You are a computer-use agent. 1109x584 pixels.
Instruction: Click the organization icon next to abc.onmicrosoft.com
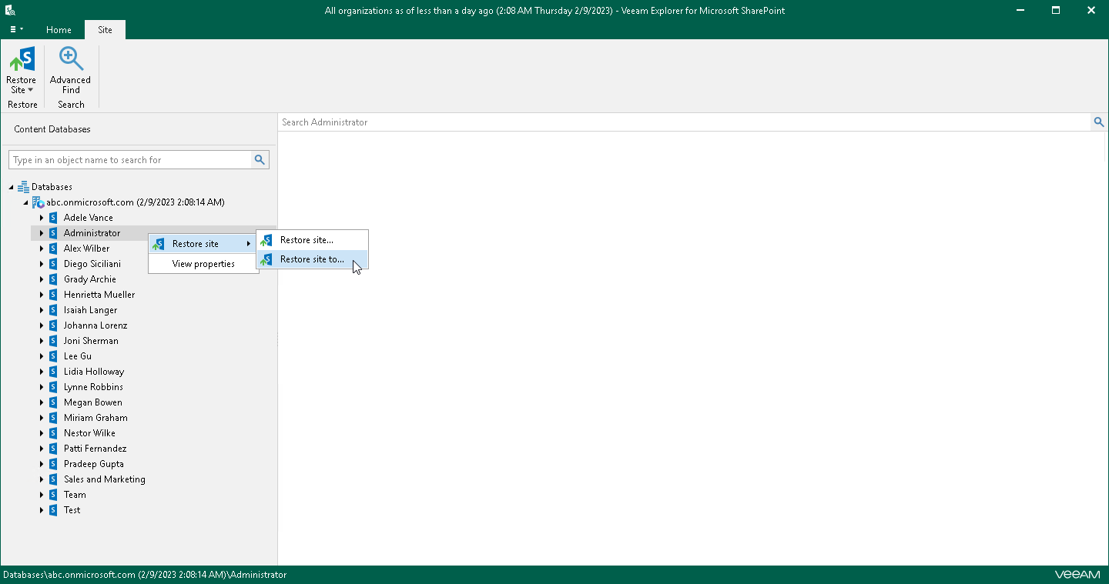[x=38, y=202]
